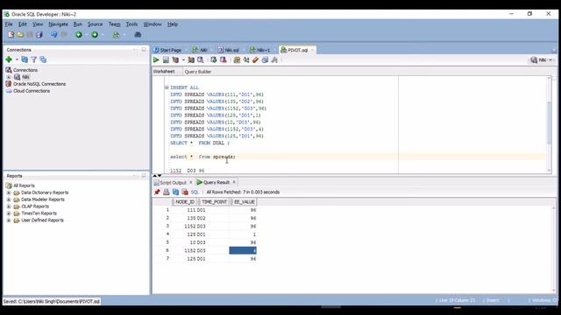Close the Query Result tab

[234, 182]
